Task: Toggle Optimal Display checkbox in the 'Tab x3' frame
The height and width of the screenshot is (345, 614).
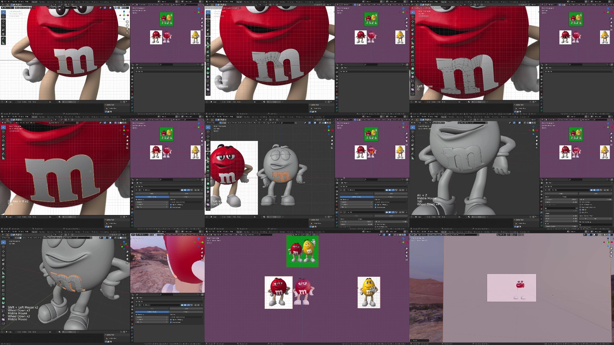Action: (376, 205)
